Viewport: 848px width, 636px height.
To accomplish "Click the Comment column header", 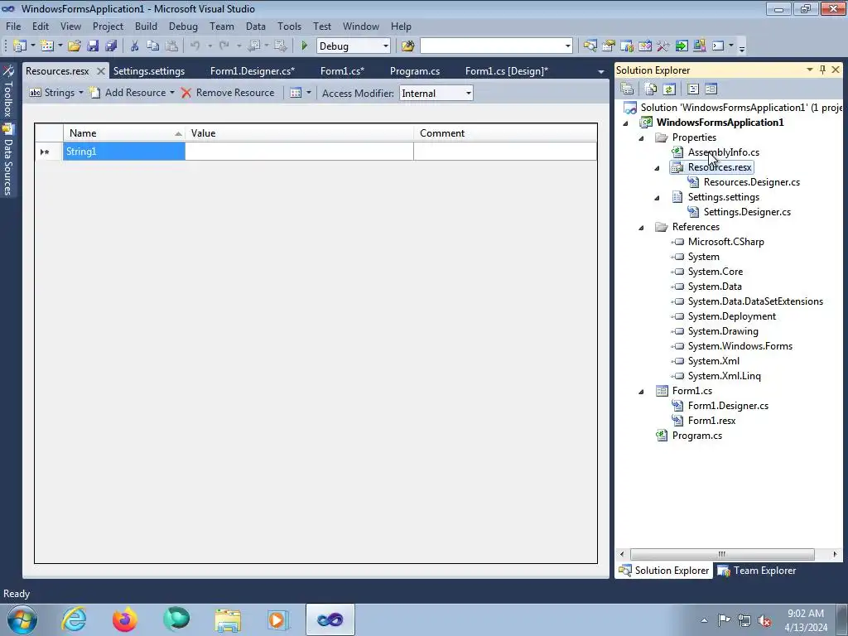I will click(x=506, y=133).
